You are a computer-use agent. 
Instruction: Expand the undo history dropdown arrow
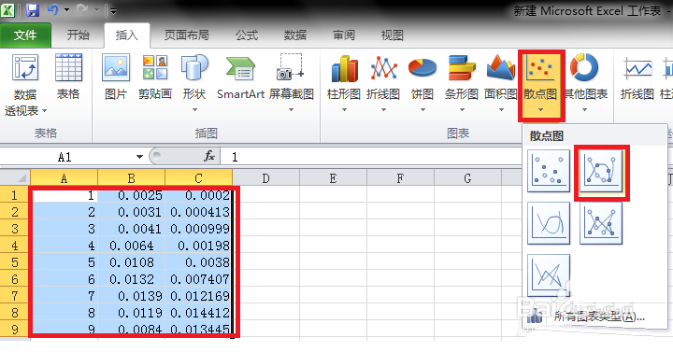coord(66,9)
